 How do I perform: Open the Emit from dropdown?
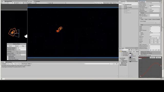coord(155,37)
